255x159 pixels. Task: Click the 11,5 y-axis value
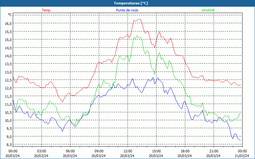[x=9, y=96]
